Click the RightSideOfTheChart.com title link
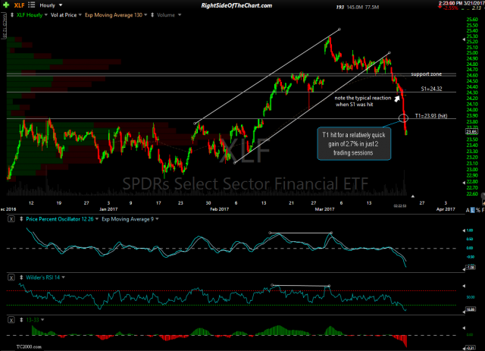 pyautogui.click(x=236, y=5)
